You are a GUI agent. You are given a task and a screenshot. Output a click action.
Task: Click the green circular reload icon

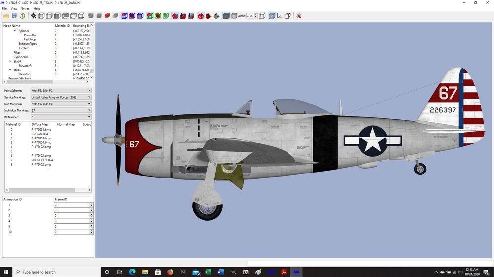22,16
